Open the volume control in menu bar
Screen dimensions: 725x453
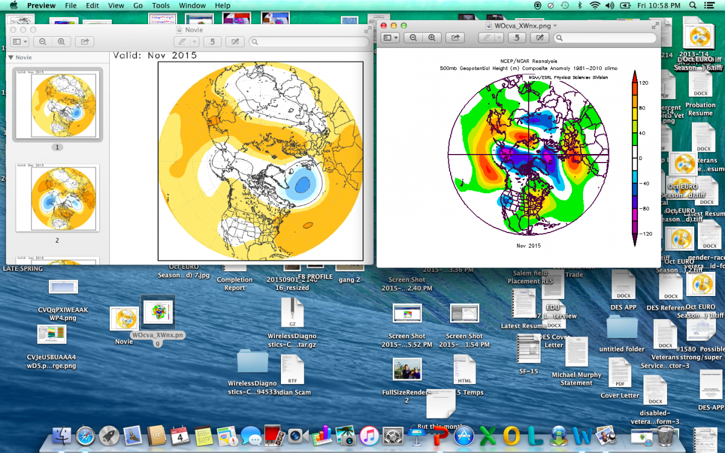tap(610, 5)
